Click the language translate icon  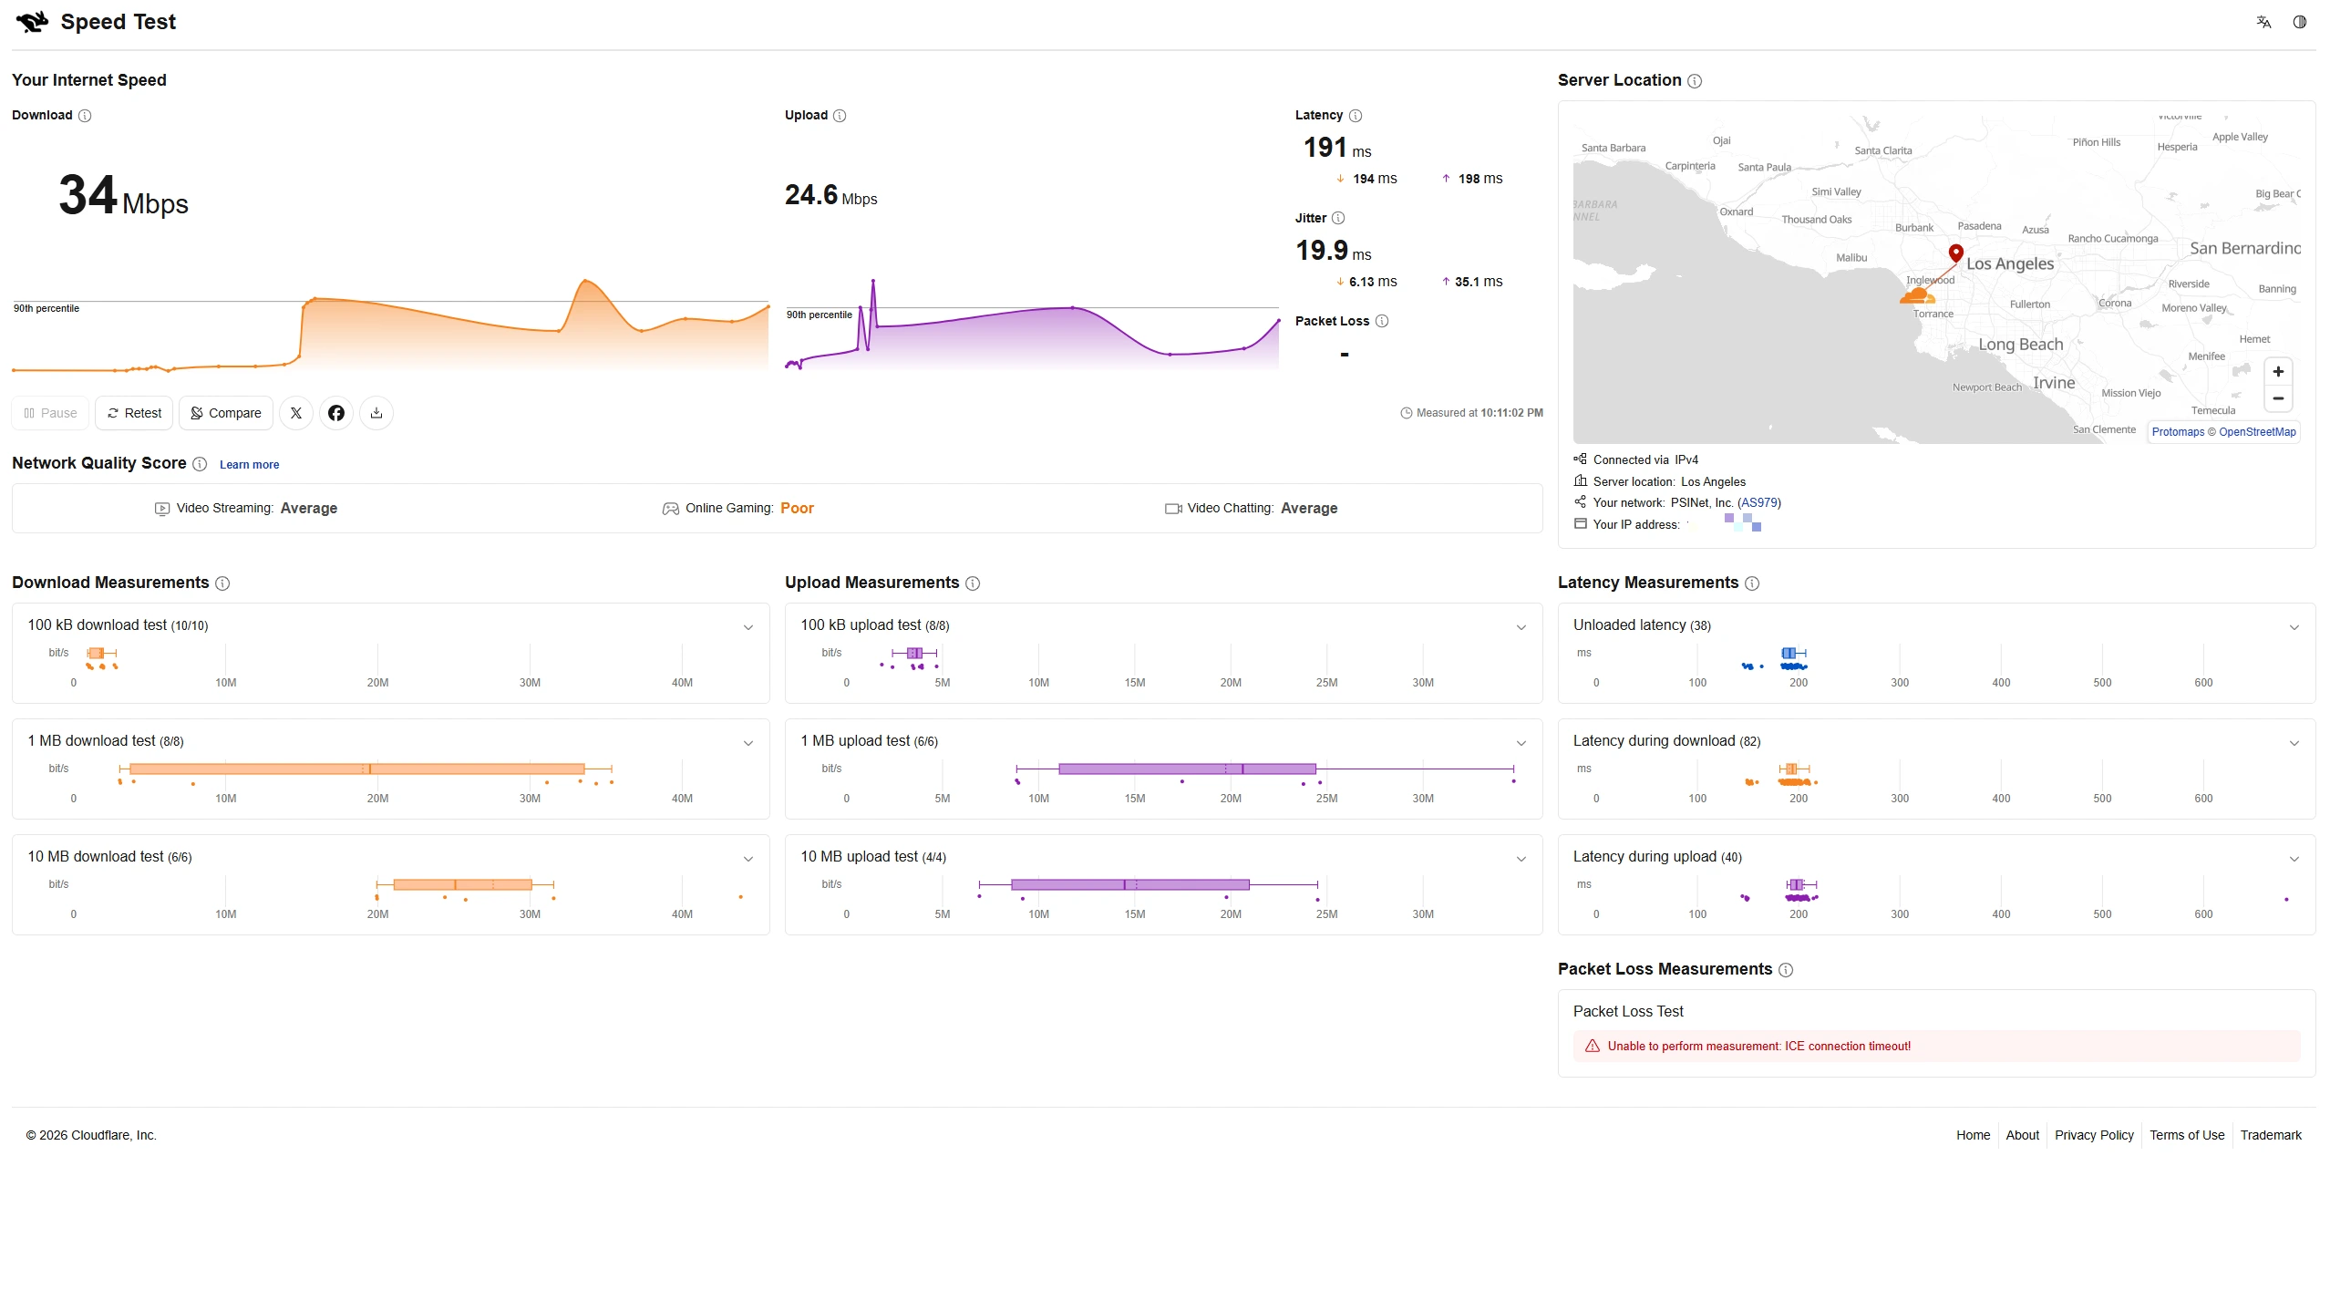(x=2263, y=22)
